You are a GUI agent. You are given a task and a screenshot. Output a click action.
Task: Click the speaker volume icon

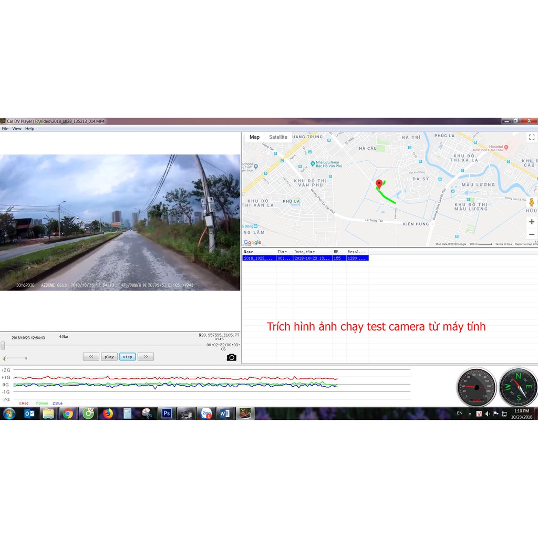(x=4, y=358)
